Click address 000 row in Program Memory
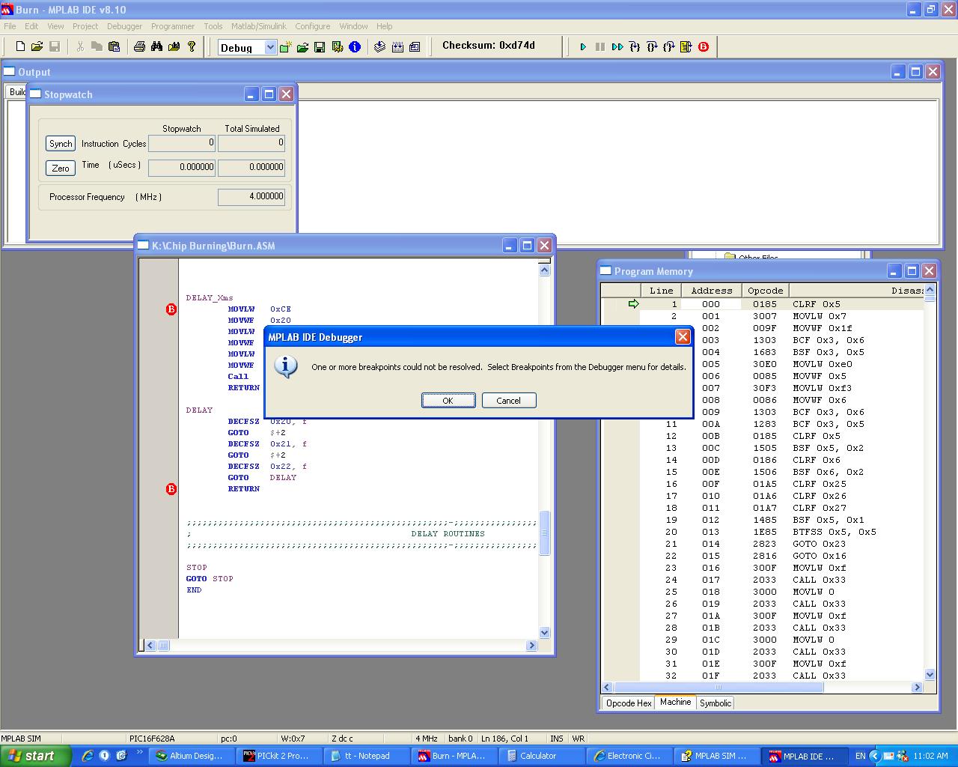This screenshot has height=767, width=958. point(762,304)
